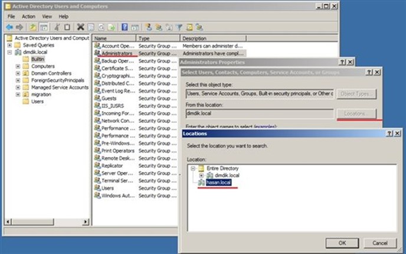This screenshot has width=406, height=254.
Task: Click the Cut scissors icon
Action: (x=57, y=27)
